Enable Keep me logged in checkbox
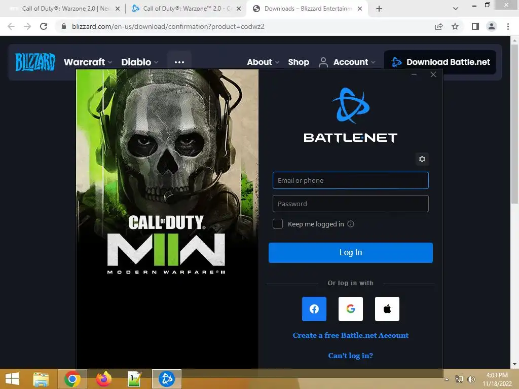519x389 pixels. [x=278, y=224]
